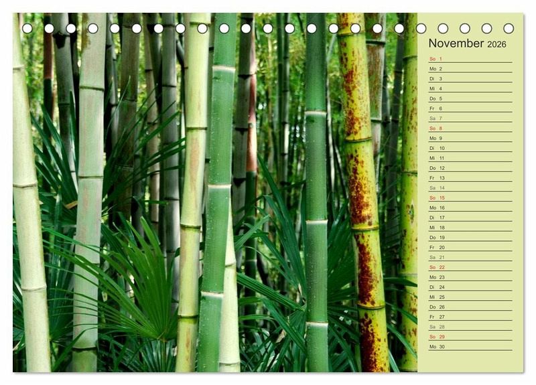Pick the Di 10 date row
The image size is (536, 385).
pos(469,148)
